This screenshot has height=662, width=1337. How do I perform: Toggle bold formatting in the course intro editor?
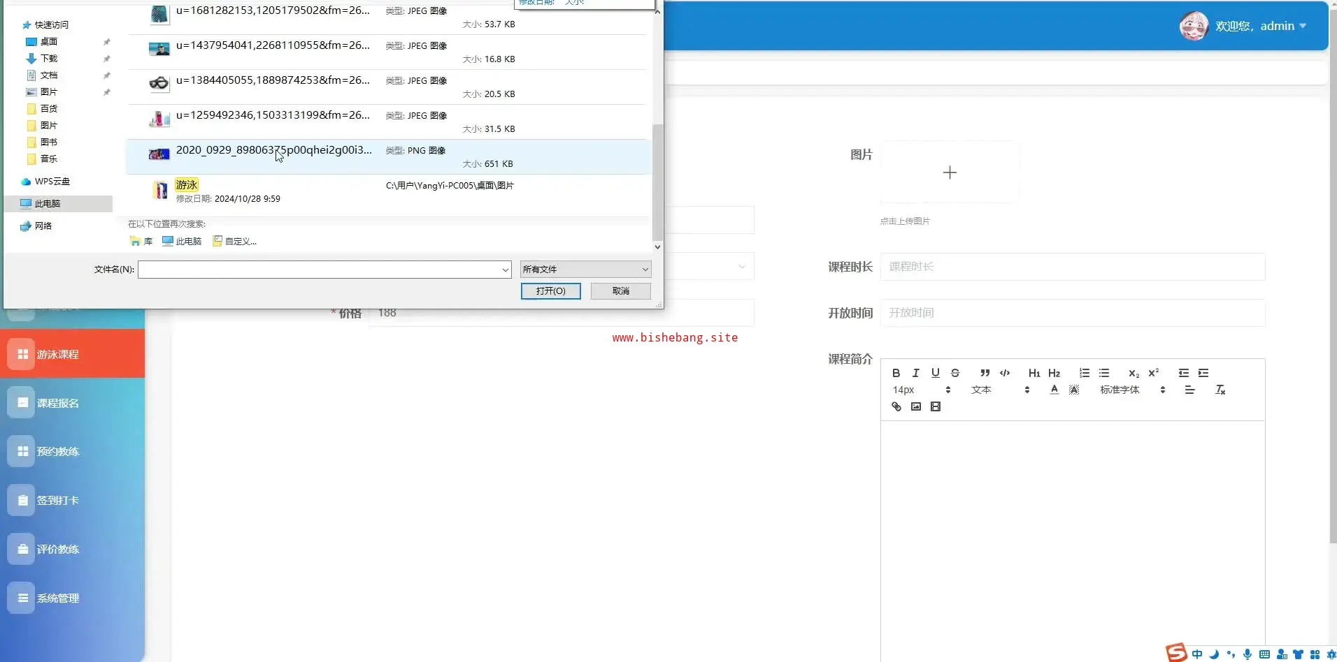[x=896, y=373]
